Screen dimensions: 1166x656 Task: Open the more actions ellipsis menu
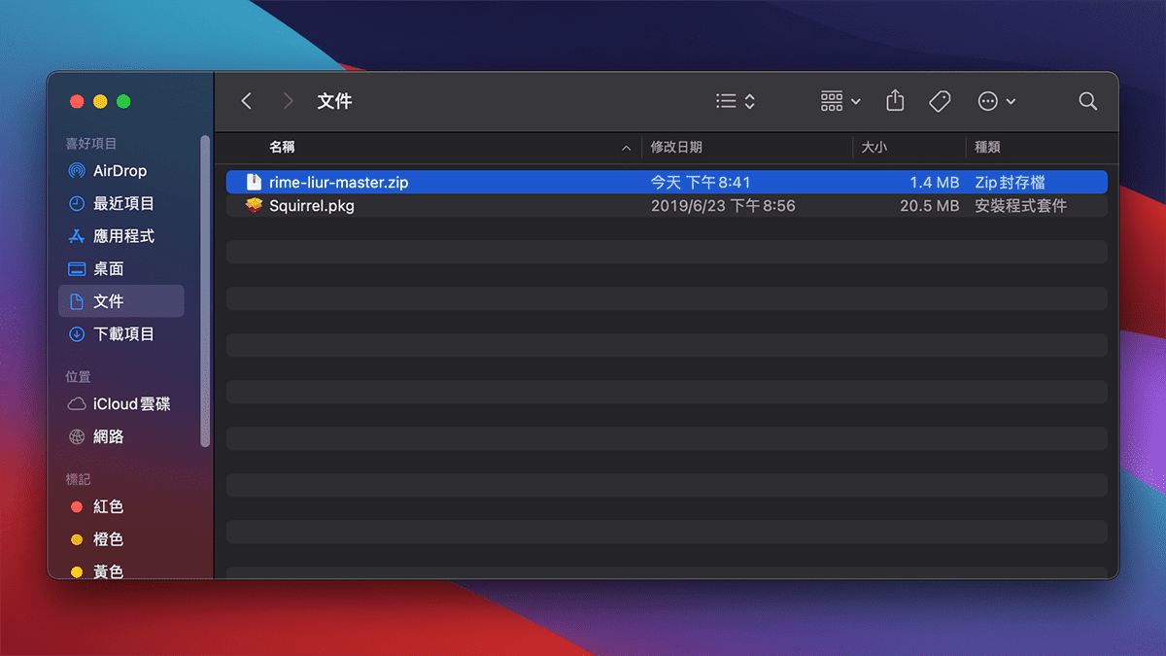pyautogui.click(x=997, y=101)
